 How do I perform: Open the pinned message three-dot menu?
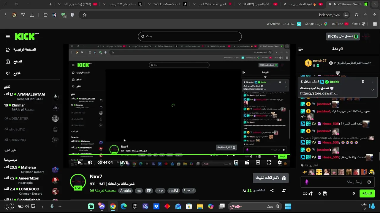373,82
